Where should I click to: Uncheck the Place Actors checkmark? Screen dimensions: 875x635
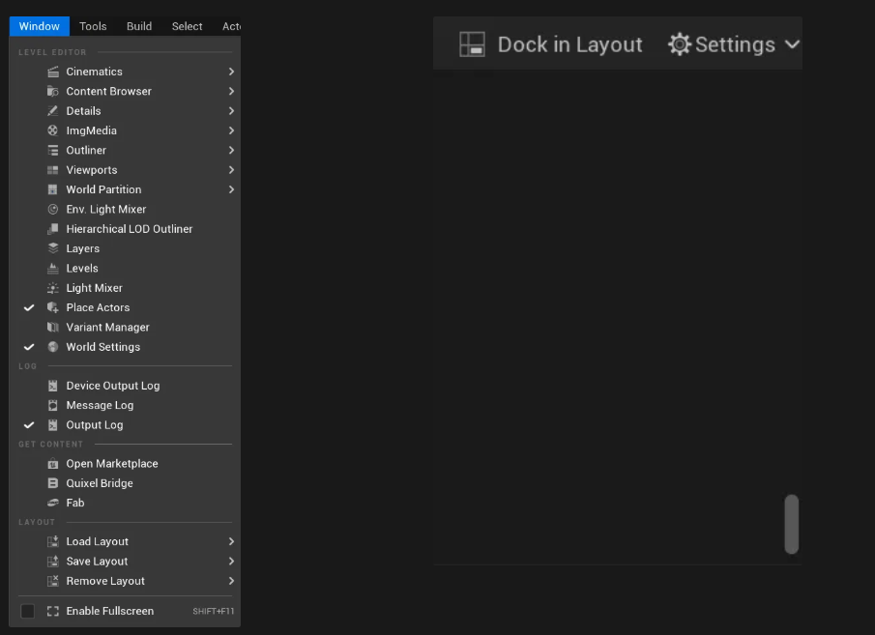point(29,307)
